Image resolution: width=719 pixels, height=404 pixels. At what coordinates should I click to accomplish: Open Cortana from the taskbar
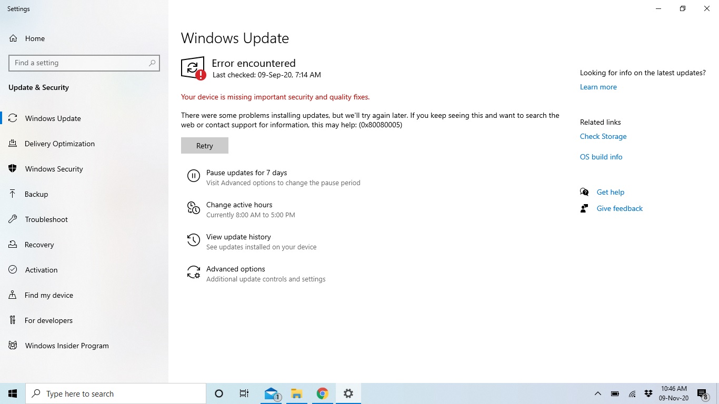[x=219, y=393]
